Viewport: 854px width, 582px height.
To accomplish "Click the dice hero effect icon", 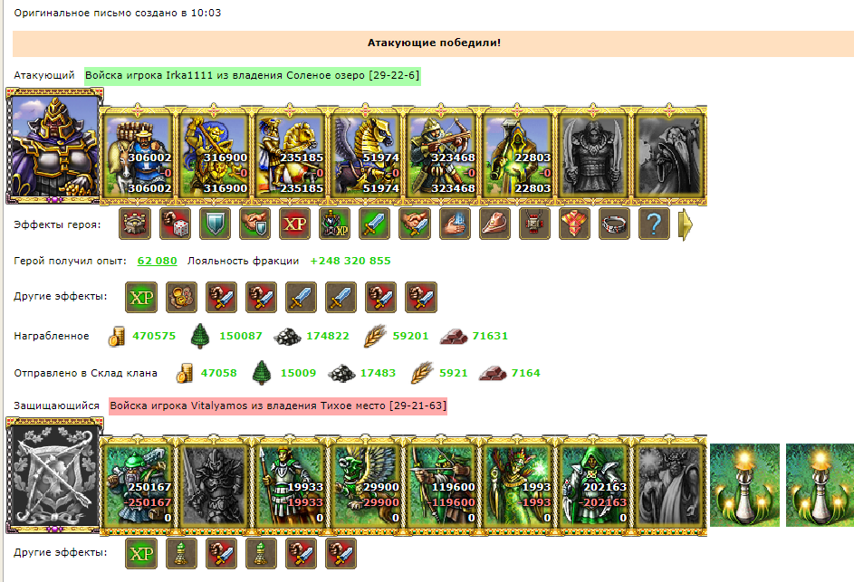I will [175, 224].
